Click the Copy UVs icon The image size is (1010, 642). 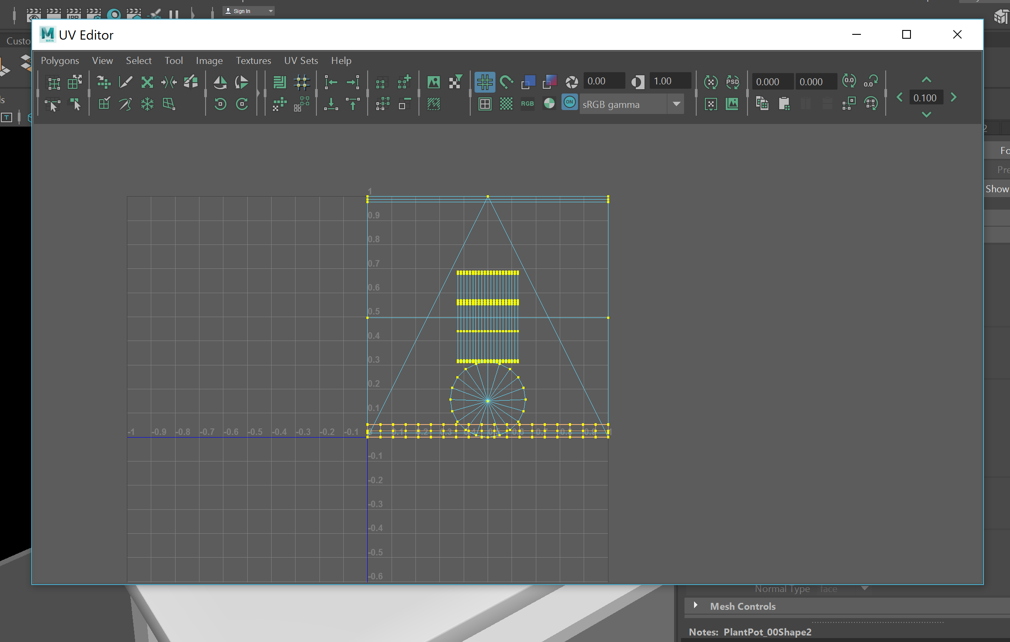[762, 104]
